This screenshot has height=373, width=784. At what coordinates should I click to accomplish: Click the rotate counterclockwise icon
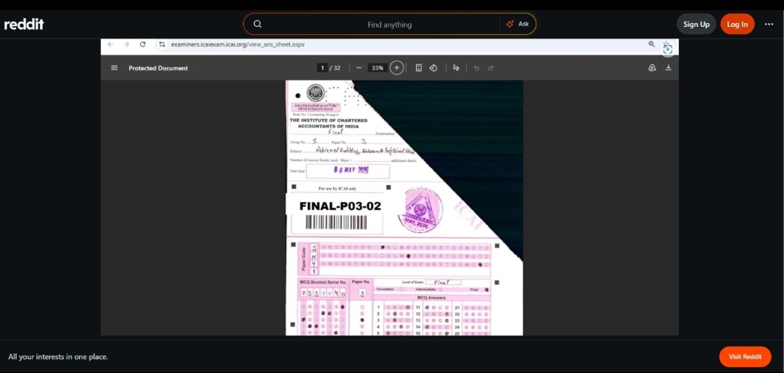click(x=433, y=67)
